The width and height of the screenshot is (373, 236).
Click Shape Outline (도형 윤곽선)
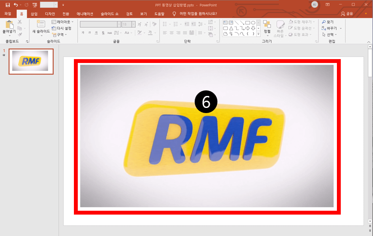point(301,28)
